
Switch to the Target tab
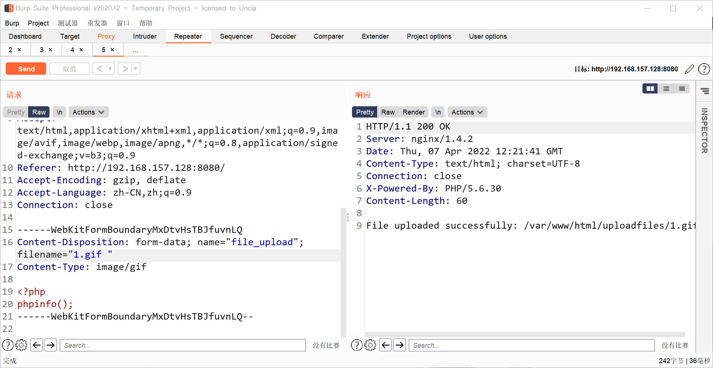coord(70,36)
